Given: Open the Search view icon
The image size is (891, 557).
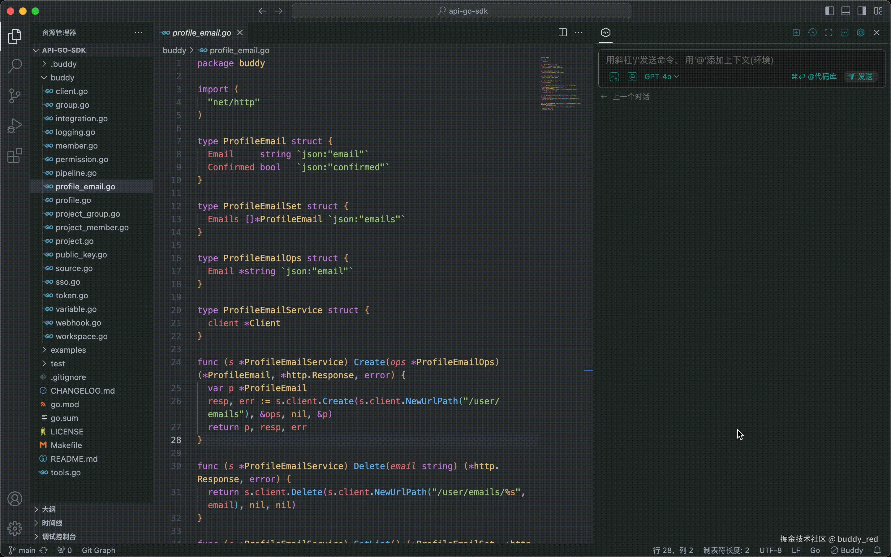Looking at the screenshot, I should pos(14,66).
